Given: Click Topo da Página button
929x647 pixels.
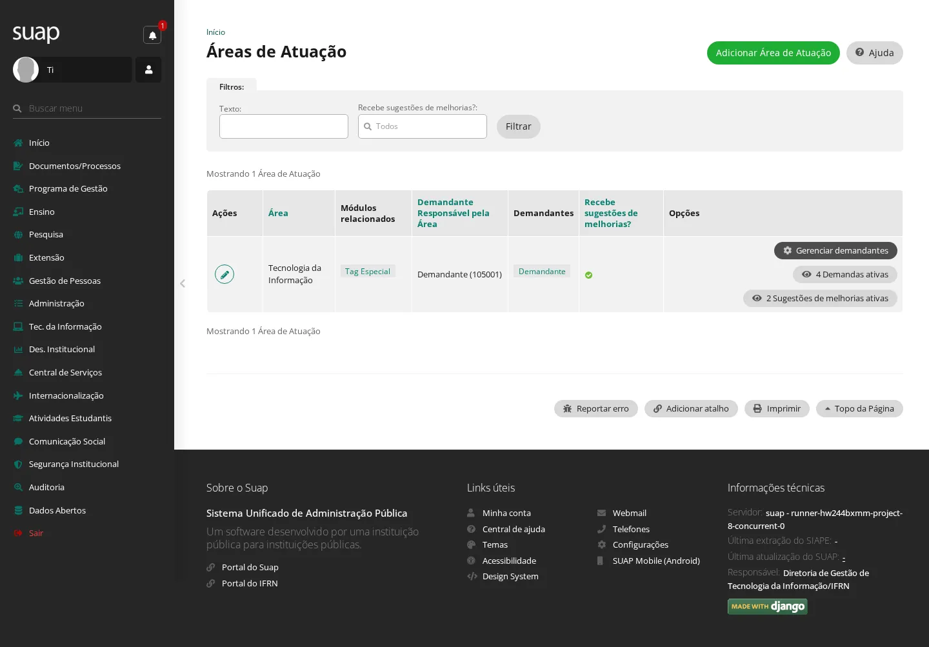Looking at the screenshot, I should [859, 408].
